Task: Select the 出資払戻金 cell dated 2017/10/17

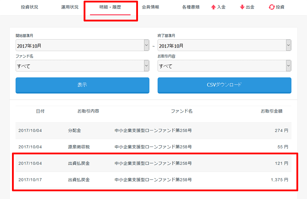Action: coord(79,180)
